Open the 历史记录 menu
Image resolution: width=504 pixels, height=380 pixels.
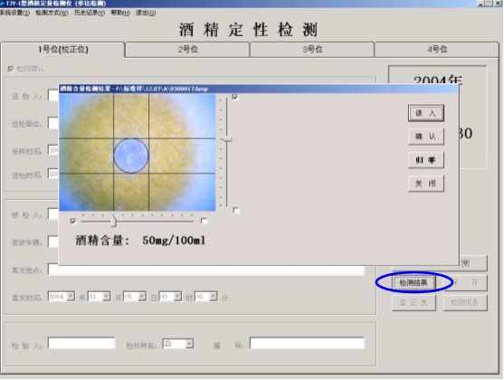pyautogui.click(x=90, y=13)
